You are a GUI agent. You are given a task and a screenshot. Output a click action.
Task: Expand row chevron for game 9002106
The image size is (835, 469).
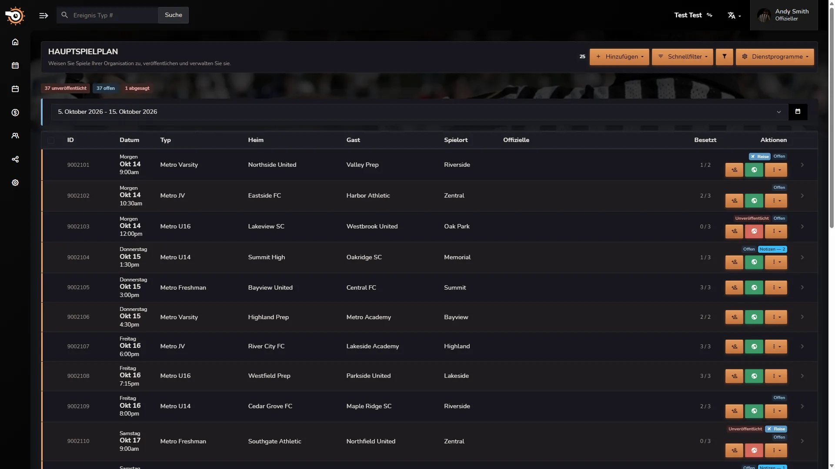click(x=802, y=317)
